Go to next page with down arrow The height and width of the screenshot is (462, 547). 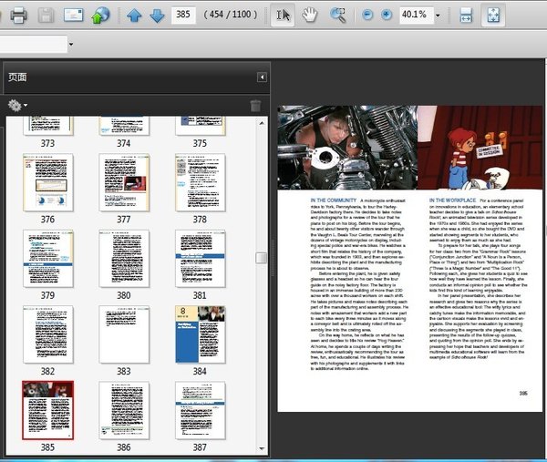pos(156,15)
